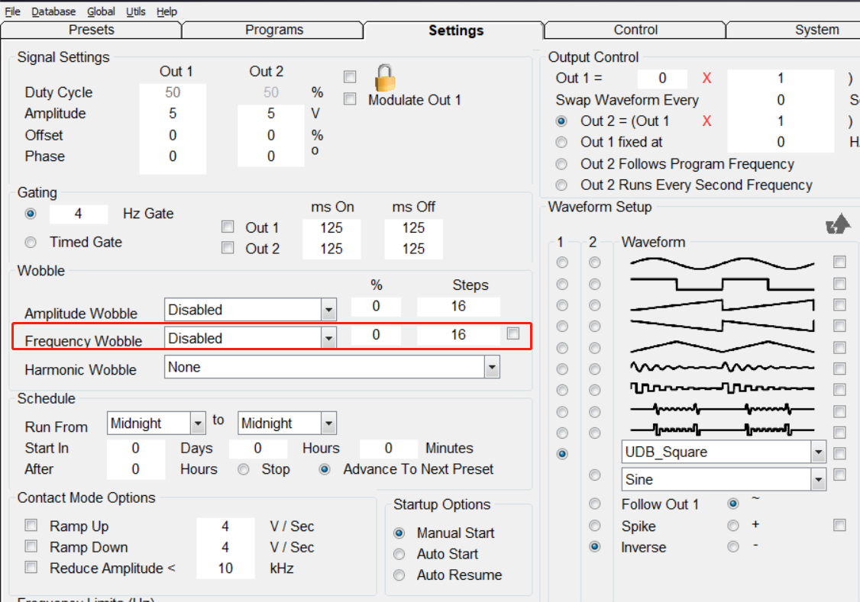
Task: Open the UDB_Square waveform dropdown
Action: [x=819, y=452]
